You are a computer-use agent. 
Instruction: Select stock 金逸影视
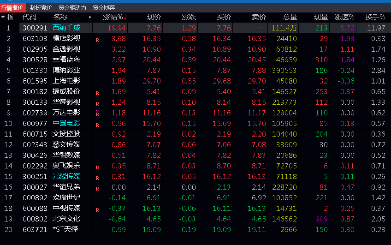pyautogui.click(x=66, y=49)
